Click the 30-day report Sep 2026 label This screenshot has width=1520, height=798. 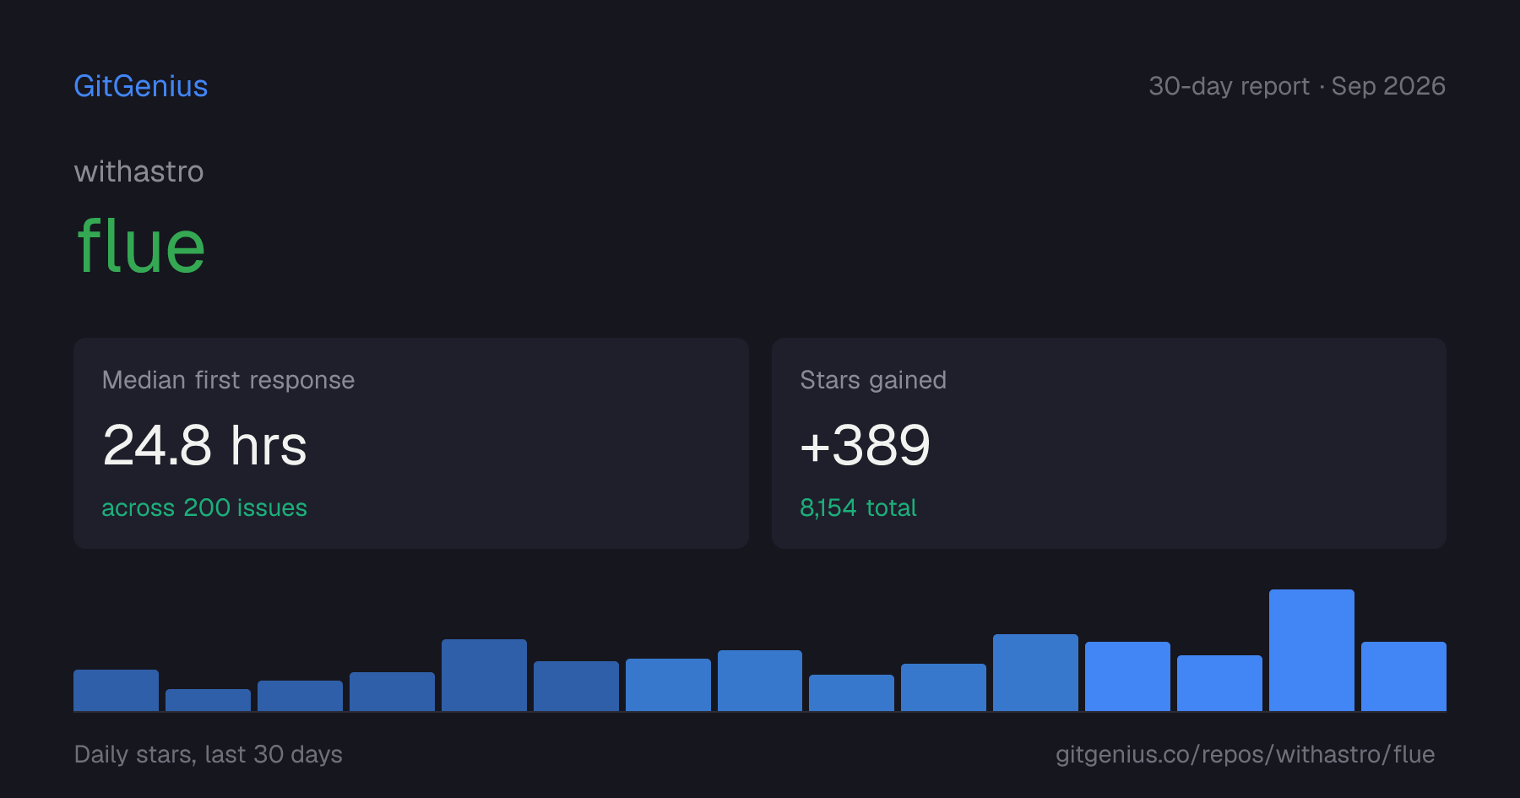(x=1297, y=86)
